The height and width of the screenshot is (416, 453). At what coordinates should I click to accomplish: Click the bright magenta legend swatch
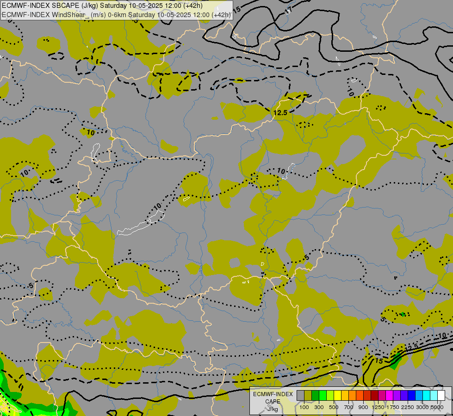click(390, 395)
